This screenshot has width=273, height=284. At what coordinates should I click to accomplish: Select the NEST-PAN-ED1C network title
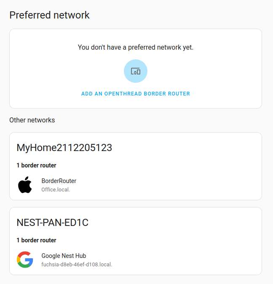click(52, 223)
